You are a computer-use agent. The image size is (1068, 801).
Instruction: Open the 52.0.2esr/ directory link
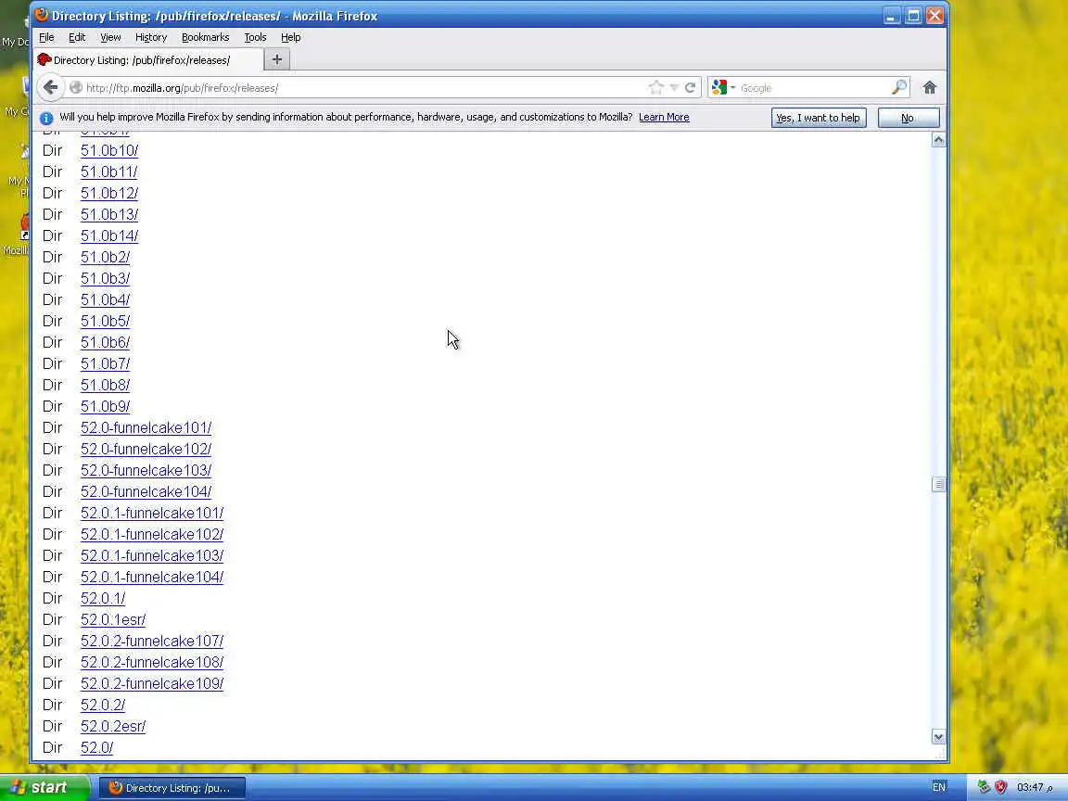click(x=113, y=727)
